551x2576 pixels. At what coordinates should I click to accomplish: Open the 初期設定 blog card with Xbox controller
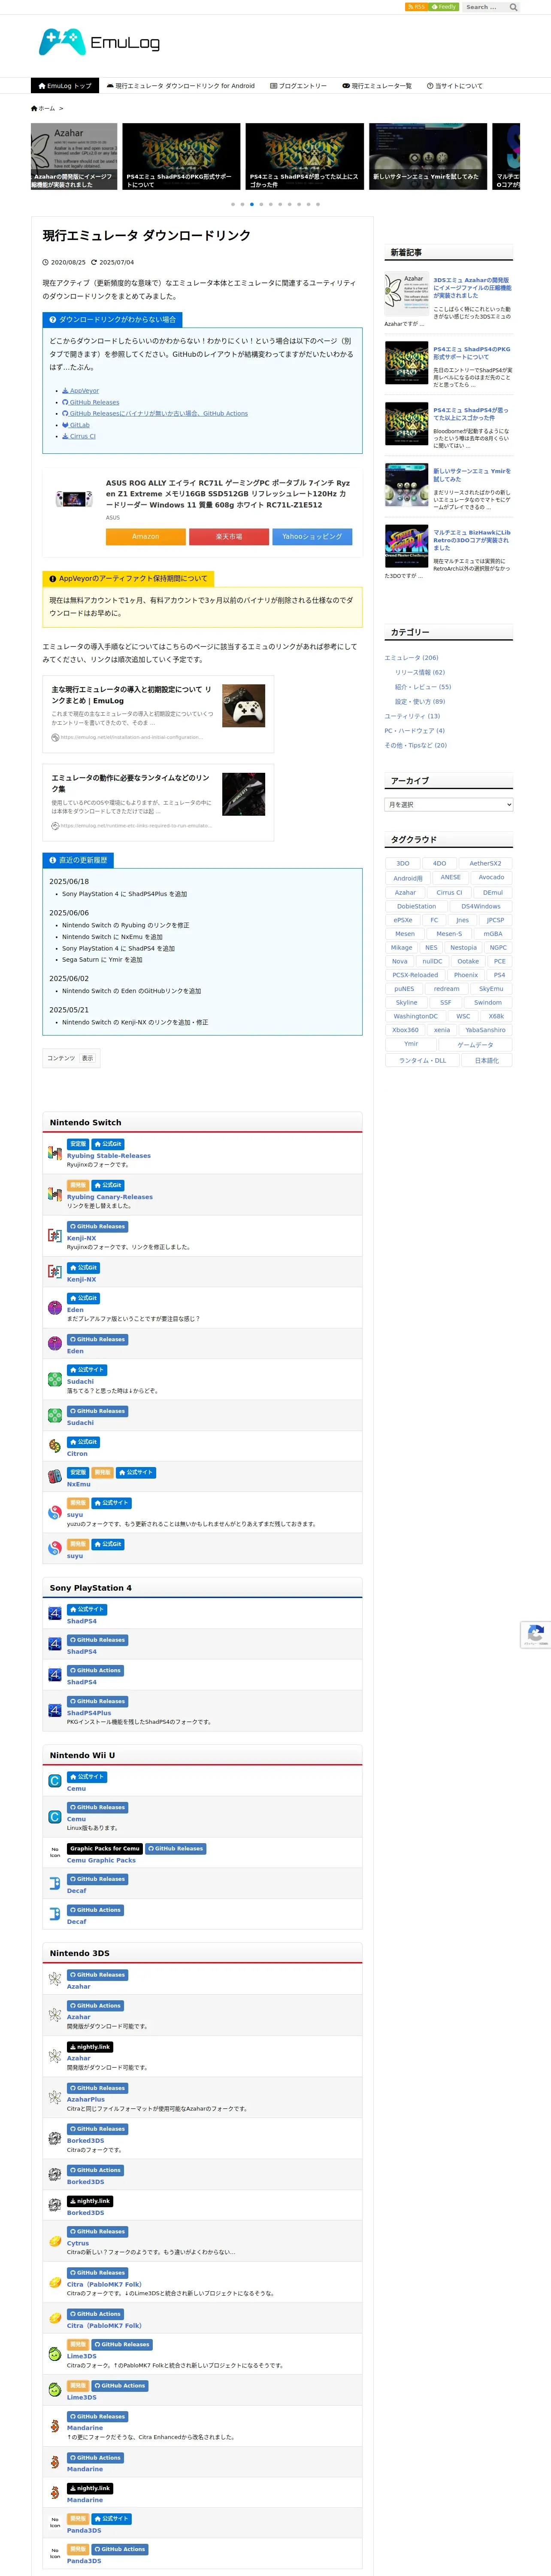pos(158,714)
